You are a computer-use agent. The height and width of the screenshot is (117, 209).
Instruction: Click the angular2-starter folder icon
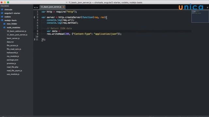click(2, 13)
